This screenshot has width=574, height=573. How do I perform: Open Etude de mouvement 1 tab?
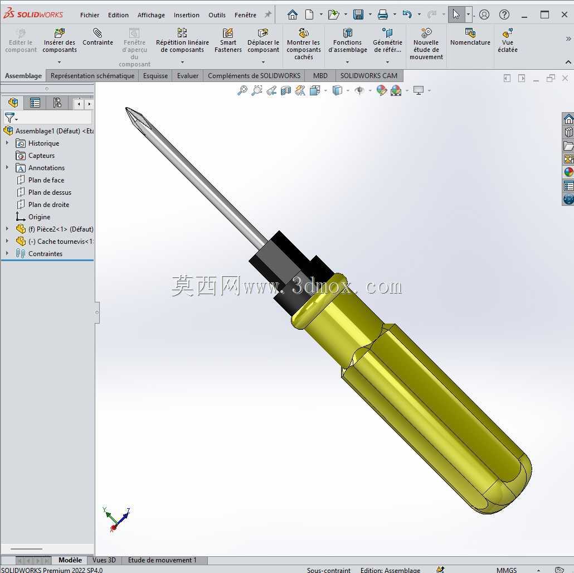click(162, 560)
